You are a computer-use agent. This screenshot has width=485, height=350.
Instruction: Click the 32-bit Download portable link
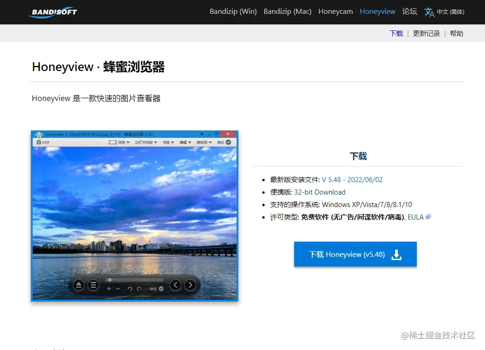[x=319, y=192]
